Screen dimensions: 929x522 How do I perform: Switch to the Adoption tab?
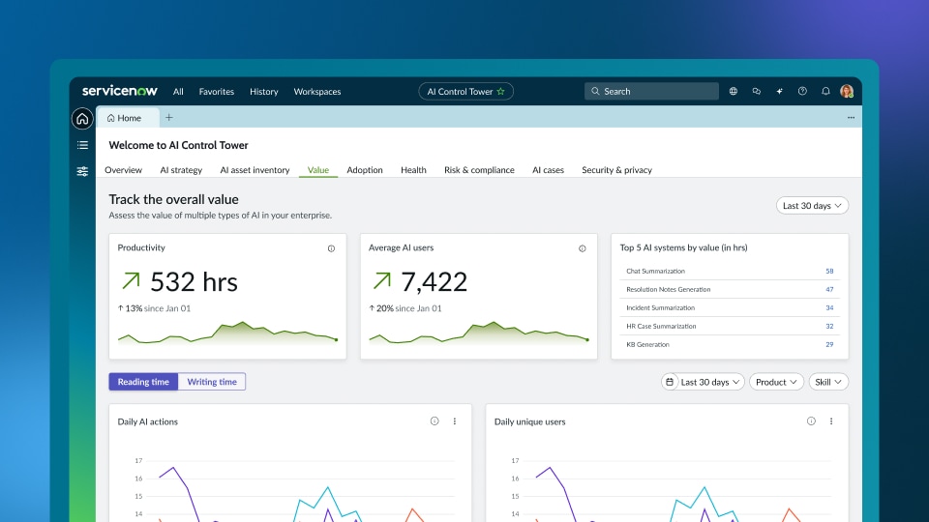coord(365,170)
